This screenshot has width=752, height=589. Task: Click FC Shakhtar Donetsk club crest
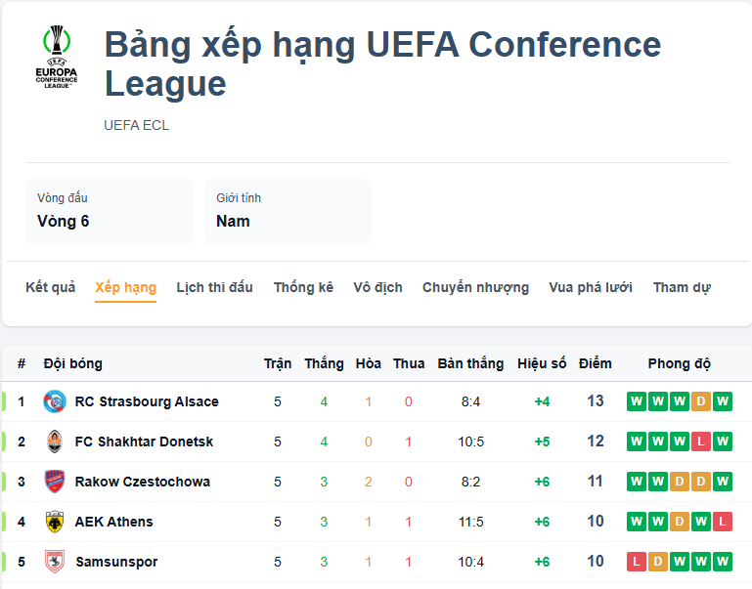pyautogui.click(x=55, y=442)
